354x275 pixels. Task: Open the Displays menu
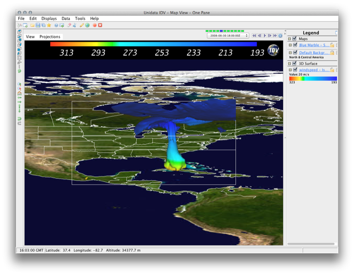[x=49, y=19]
